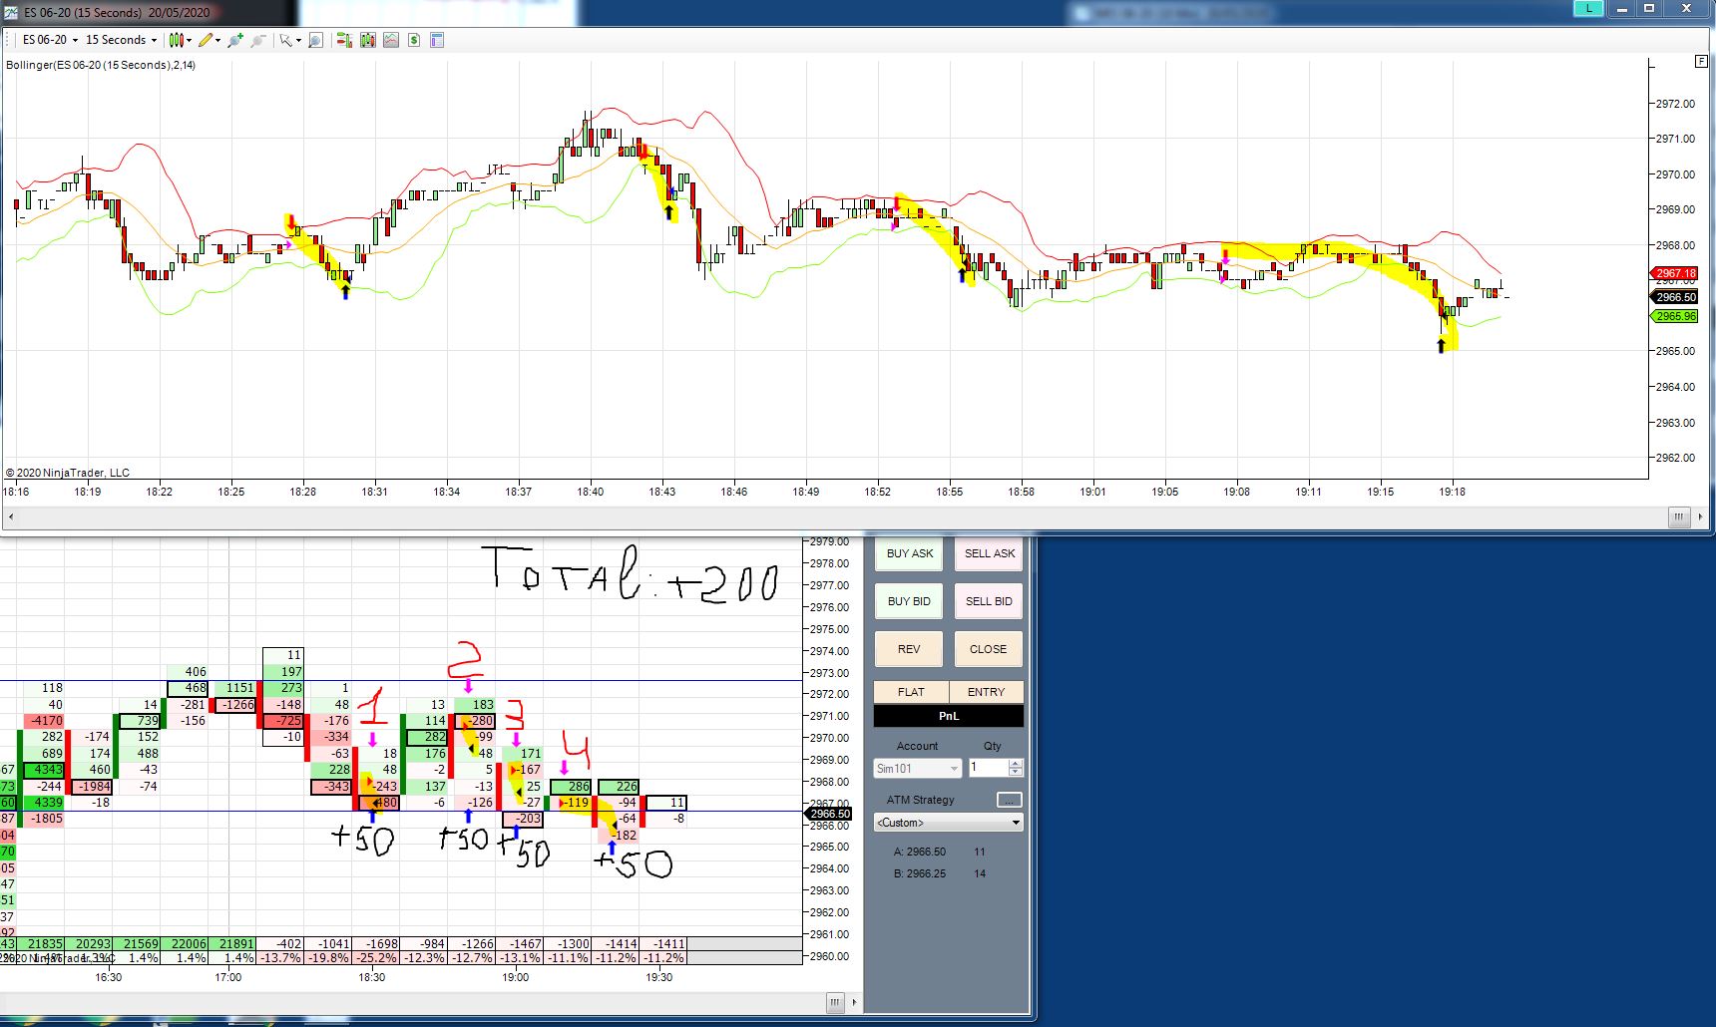Click the F button on price axis

(x=1701, y=61)
